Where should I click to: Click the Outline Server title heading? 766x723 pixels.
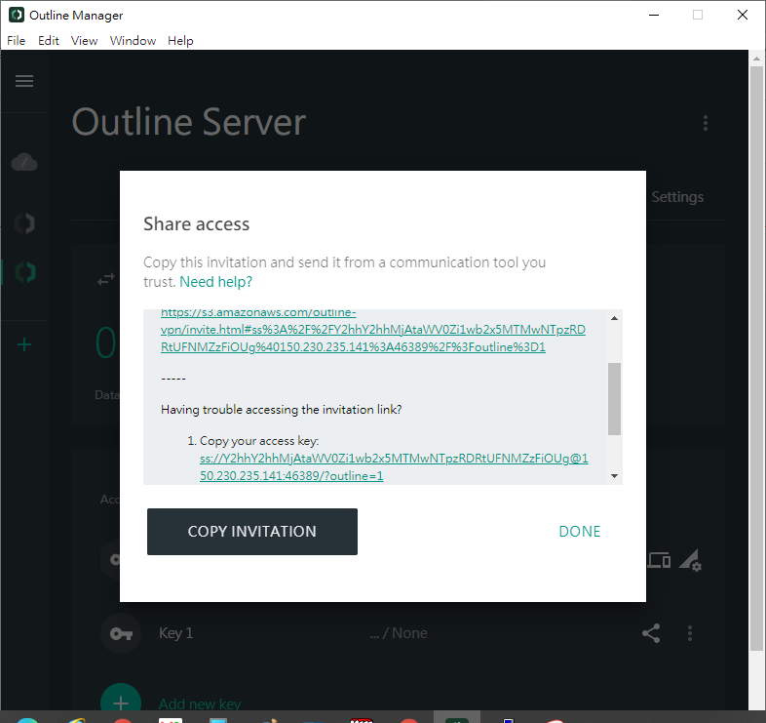(189, 122)
